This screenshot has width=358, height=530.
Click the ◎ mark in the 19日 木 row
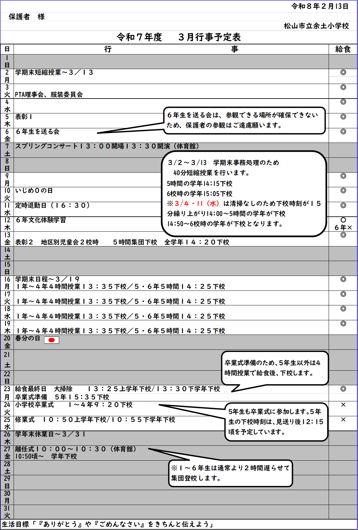tap(343, 323)
